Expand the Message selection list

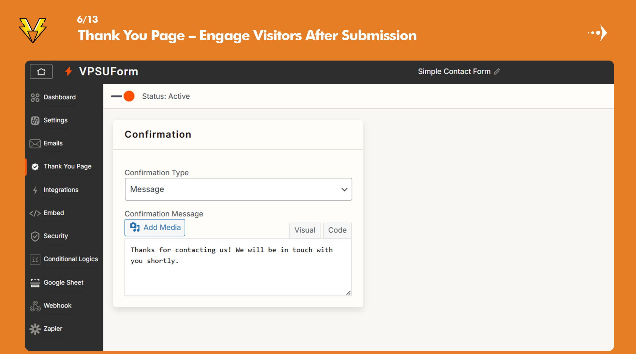tap(238, 189)
